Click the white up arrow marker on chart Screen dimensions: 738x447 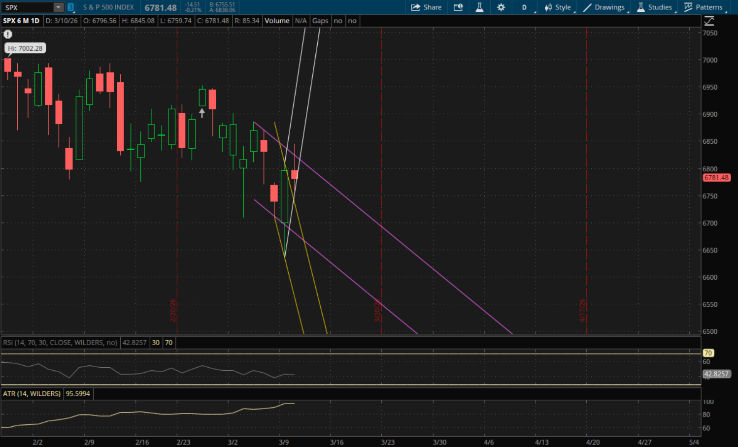[x=201, y=113]
